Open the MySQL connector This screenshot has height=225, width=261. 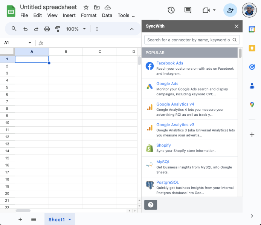(x=189, y=167)
